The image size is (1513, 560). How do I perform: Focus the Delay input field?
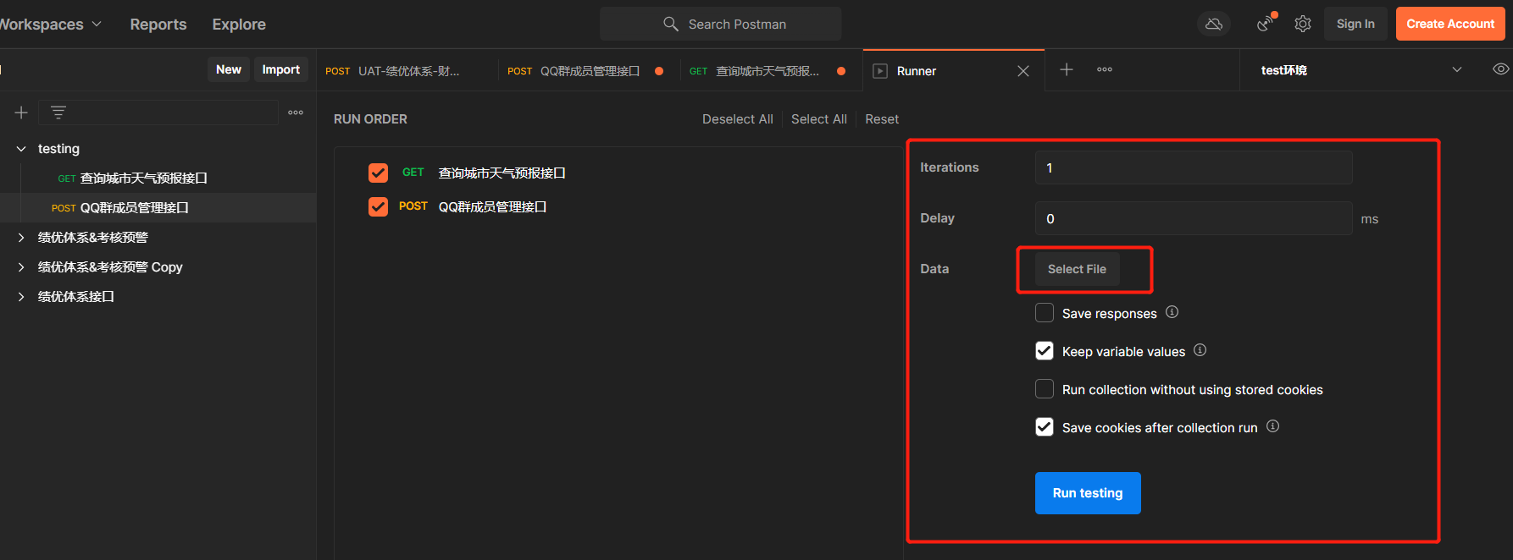[1194, 218]
